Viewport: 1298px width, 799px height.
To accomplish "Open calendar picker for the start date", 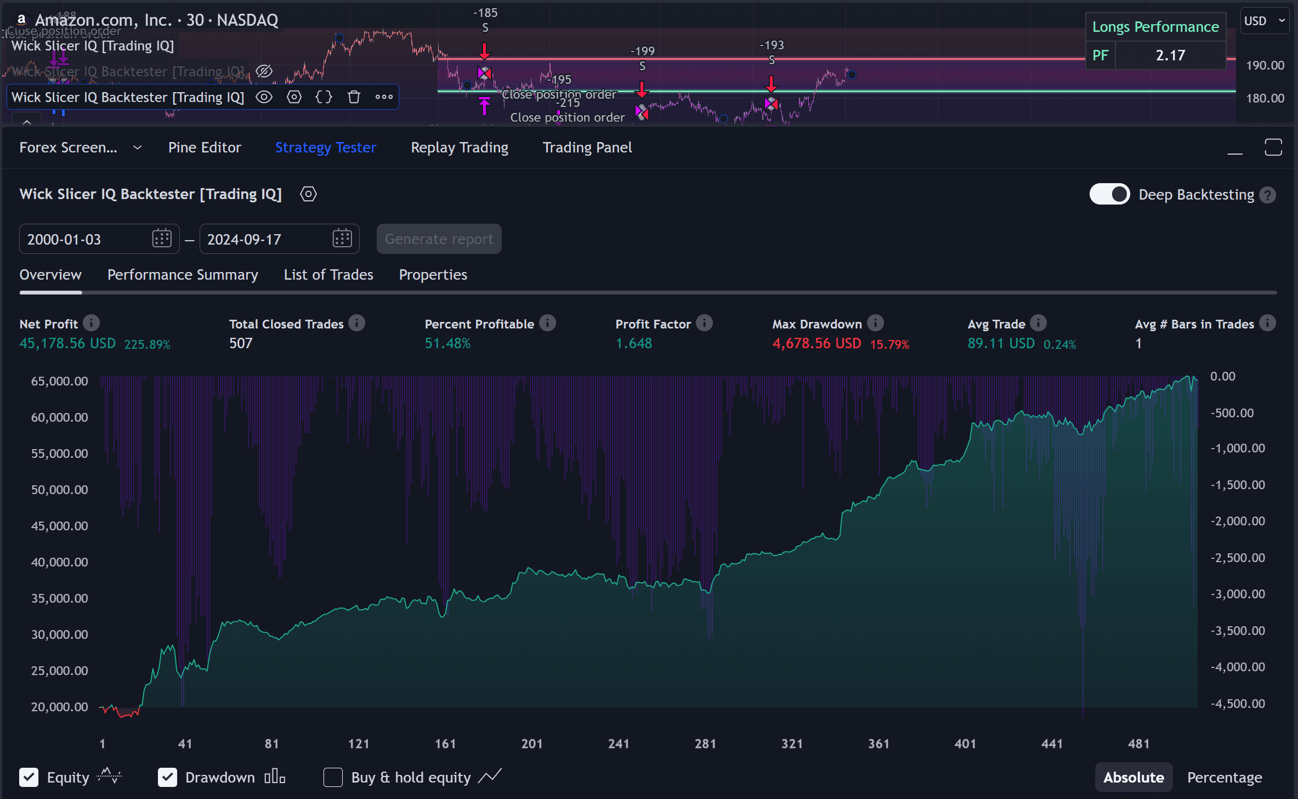I will [162, 239].
